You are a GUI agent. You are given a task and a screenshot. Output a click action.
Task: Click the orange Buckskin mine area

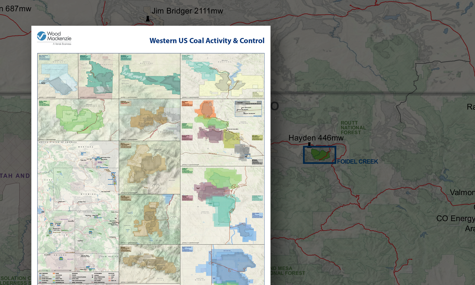pos(206,109)
